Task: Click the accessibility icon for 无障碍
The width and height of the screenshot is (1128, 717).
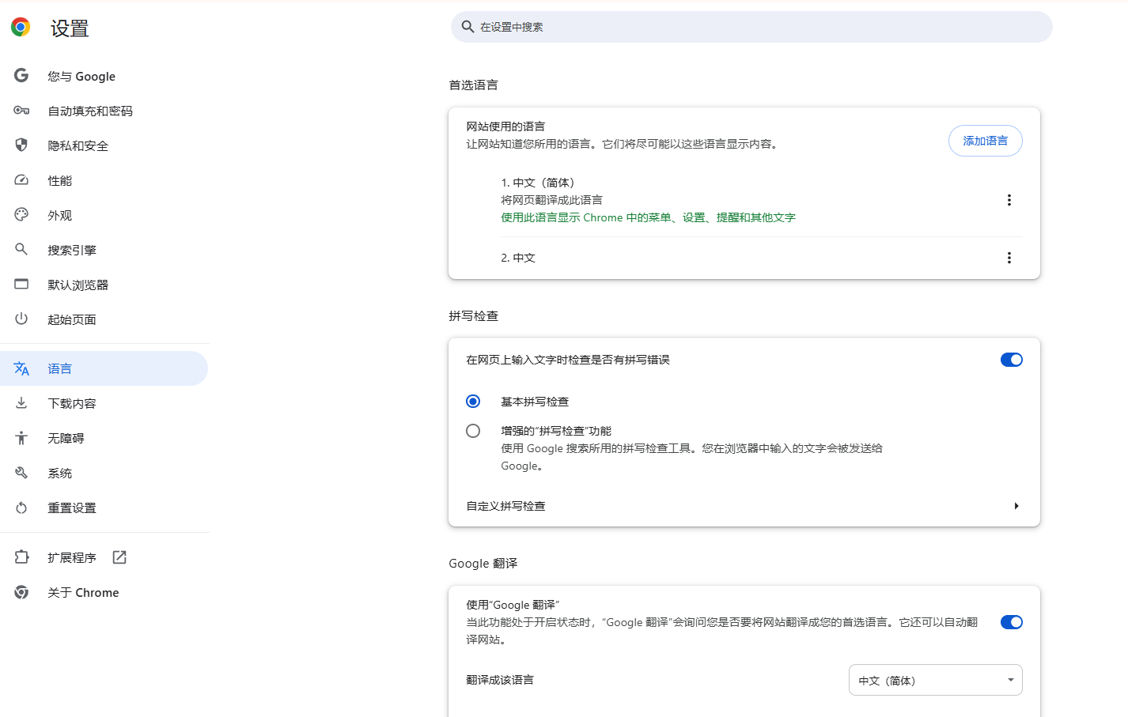Action: point(21,438)
